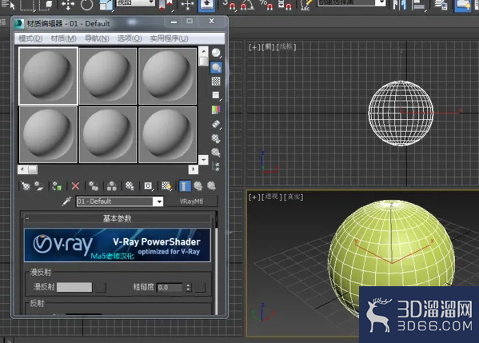Viewport: 479px width, 343px height.
Task: Click the Align tool in main toolbar
Action: 419,5
